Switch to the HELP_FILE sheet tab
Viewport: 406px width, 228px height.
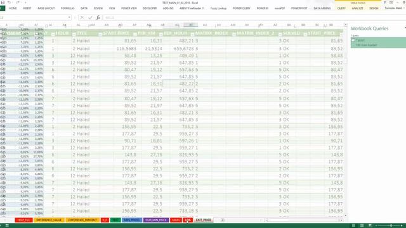pyautogui.click(x=24, y=220)
